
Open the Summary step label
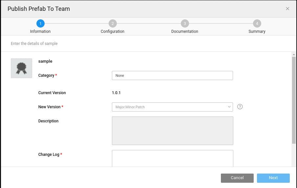click(x=257, y=31)
